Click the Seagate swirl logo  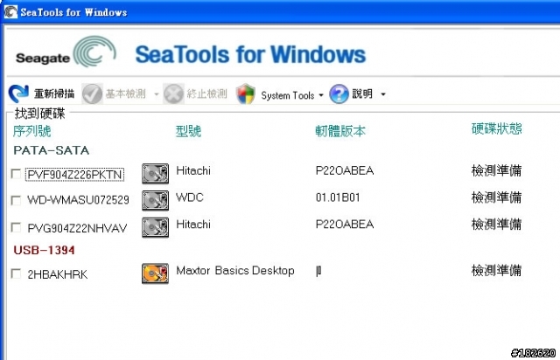tap(94, 52)
